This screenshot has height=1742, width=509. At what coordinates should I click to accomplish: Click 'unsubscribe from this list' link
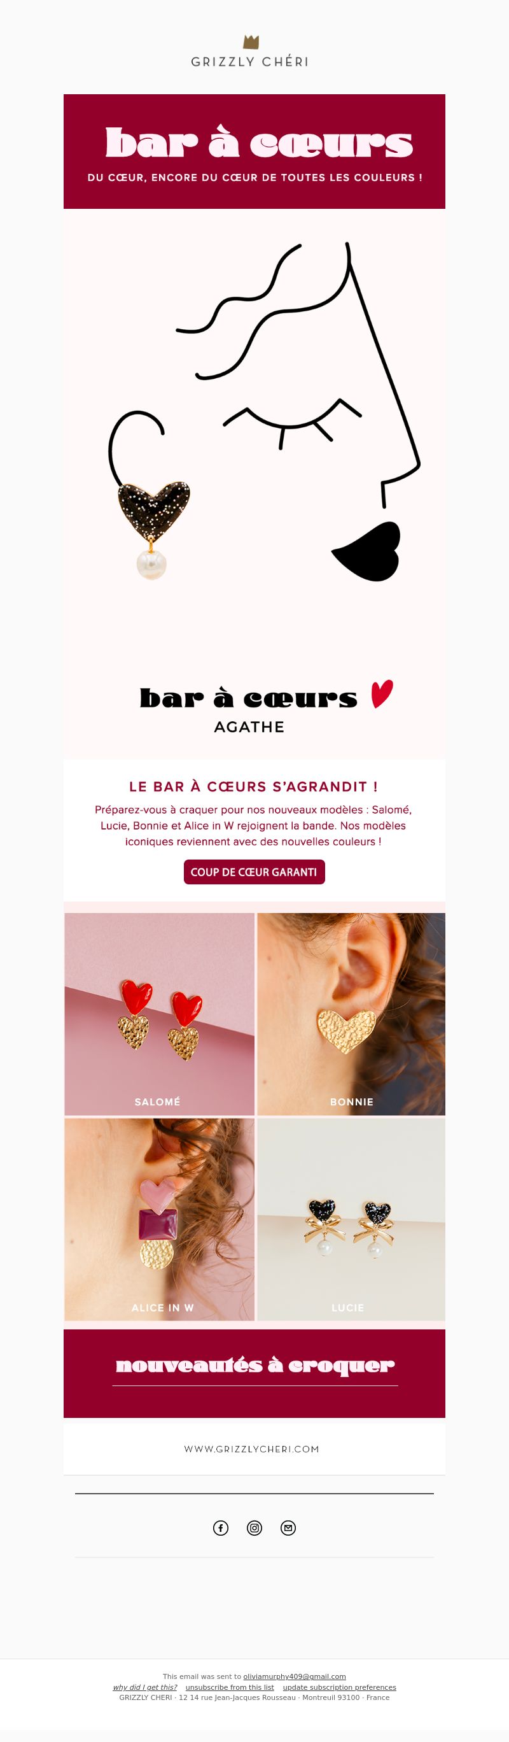coord(230,1687)
